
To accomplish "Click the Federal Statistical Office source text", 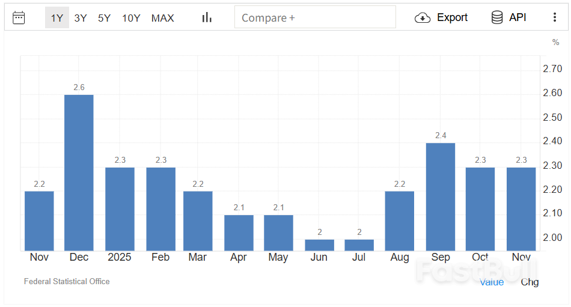I will tap(67, 282).
